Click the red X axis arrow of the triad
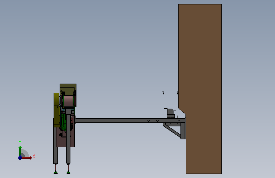Image resolution: width=275 pixels, height=178 pixels. 27,158
